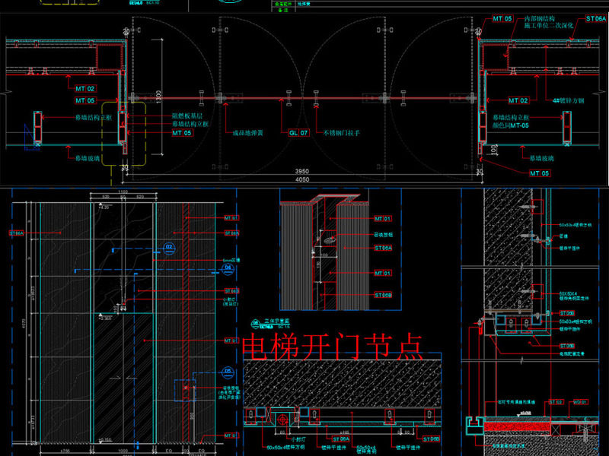Click the GL 07 material tag
Screen dimensions: 609x456
298,132
